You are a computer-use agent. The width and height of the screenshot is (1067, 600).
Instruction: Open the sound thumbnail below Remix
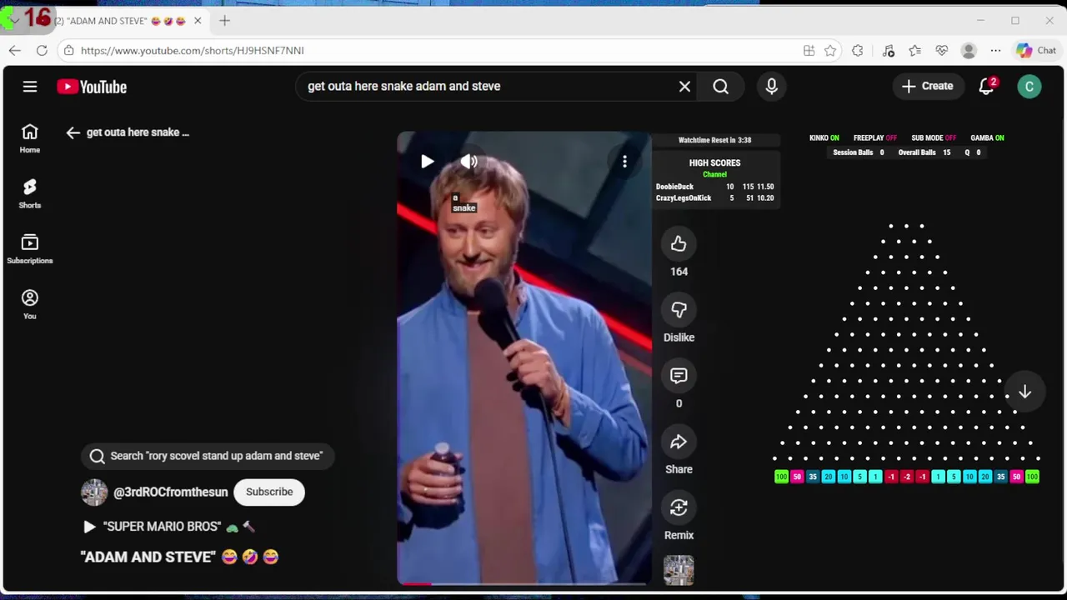[679, 570]
